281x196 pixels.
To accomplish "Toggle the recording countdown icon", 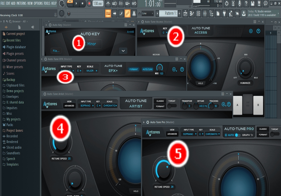I will [121, 3].
